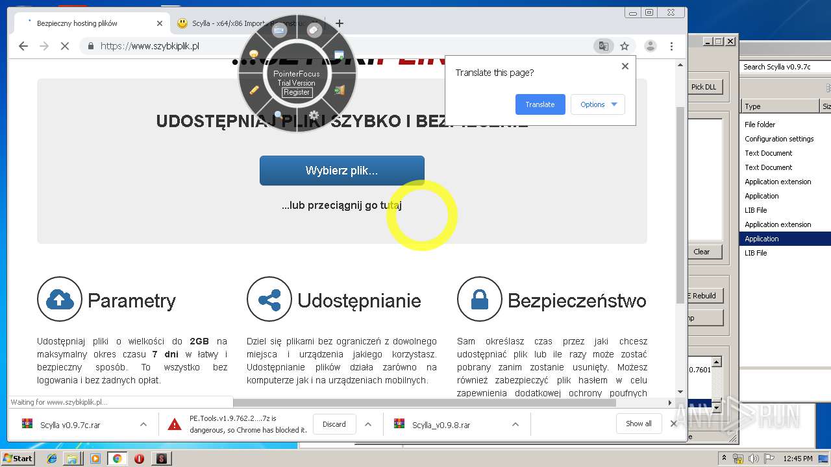Discard the blocked PE.Tools download
Image resolution: width=831 pixels, height=467 pixels.
click(x=334, y=424)
